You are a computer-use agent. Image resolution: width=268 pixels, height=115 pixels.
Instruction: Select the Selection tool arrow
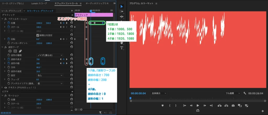[x=121, y=7]
